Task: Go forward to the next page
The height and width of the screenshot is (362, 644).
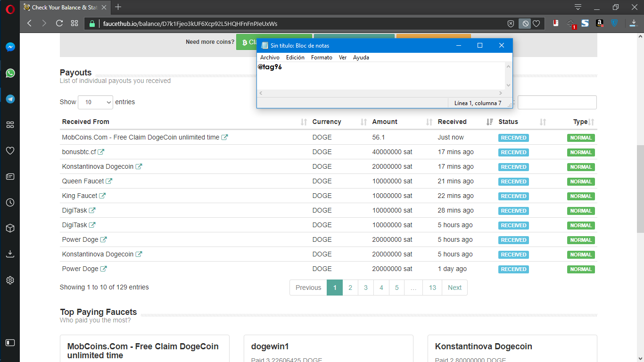Action: (x=44, y=23)
